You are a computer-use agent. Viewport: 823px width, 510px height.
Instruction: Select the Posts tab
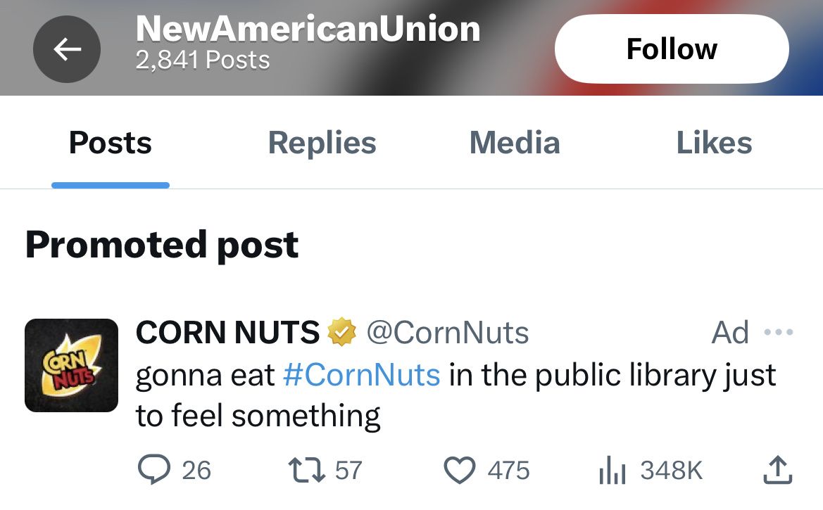coord(110,143)
